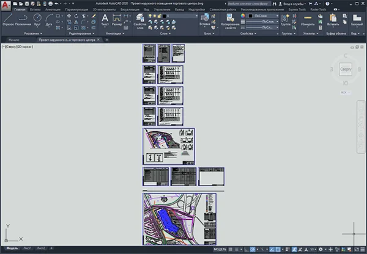This screenshot has width=367, height=254.
Task: Toggle clean screen icon in status bar
Action: pyautogui.click(x=357, y=250)
